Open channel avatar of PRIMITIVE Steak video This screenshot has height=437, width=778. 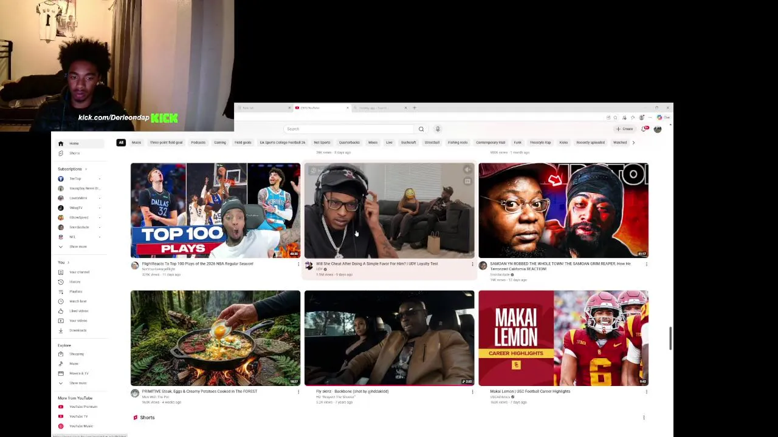tap(135, 393)
